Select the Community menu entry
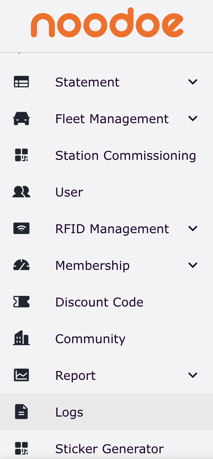This screenshot has height=459, width=213. [90, 338]
